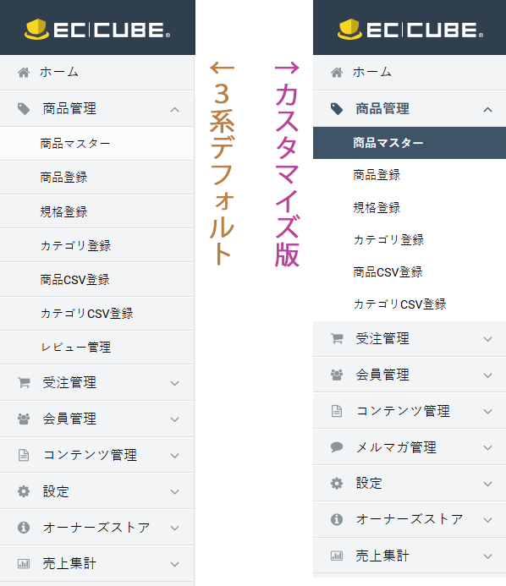This screenshot has height=586, width=506.
Task: Click 商品管理 label in the default sidebar
Action: tap(69, 109)
